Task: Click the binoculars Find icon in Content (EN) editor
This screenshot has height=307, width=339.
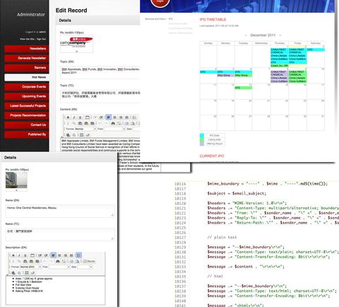Action: 113,123
